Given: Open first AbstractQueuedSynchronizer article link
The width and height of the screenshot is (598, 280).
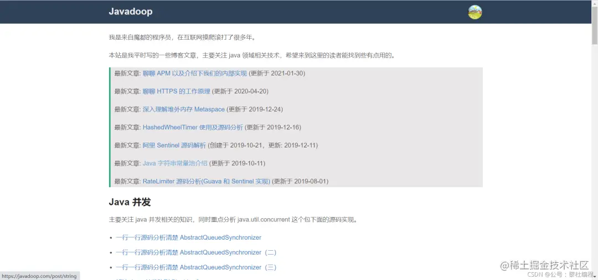Looking at the screenshot, I should tap(188, 237).
